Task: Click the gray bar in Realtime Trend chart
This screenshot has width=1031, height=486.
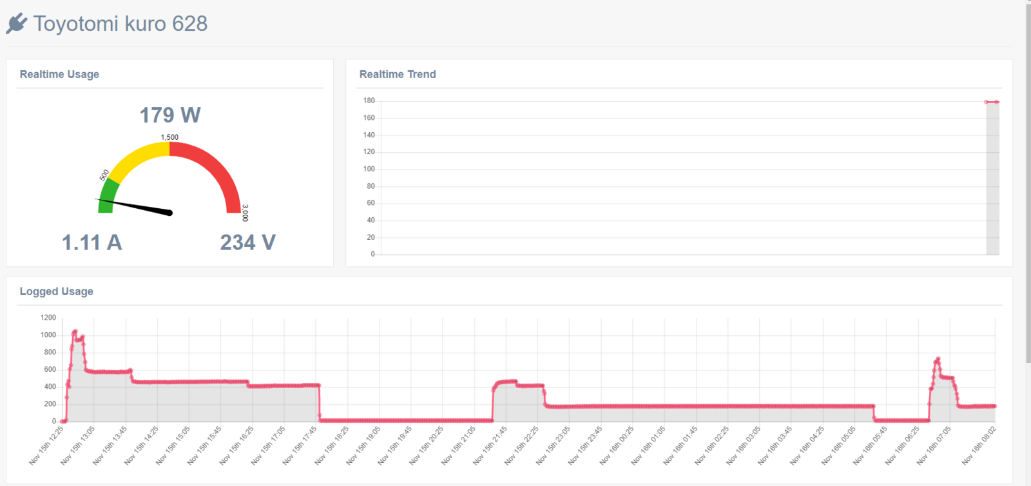Action: tap(992, 178)
